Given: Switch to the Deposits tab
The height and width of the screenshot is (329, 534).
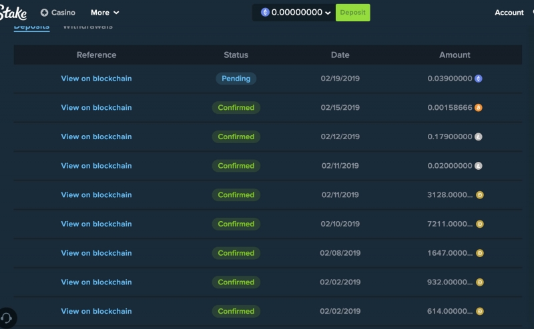Looking at the screenshot, I should [x=31, y=27].
